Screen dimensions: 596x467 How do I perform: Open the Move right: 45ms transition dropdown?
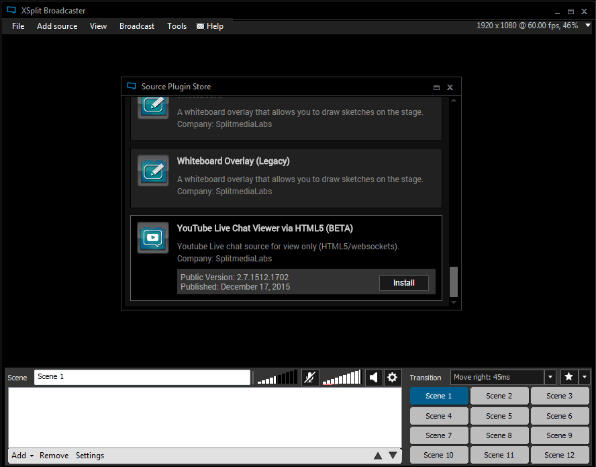pos(550,377)
